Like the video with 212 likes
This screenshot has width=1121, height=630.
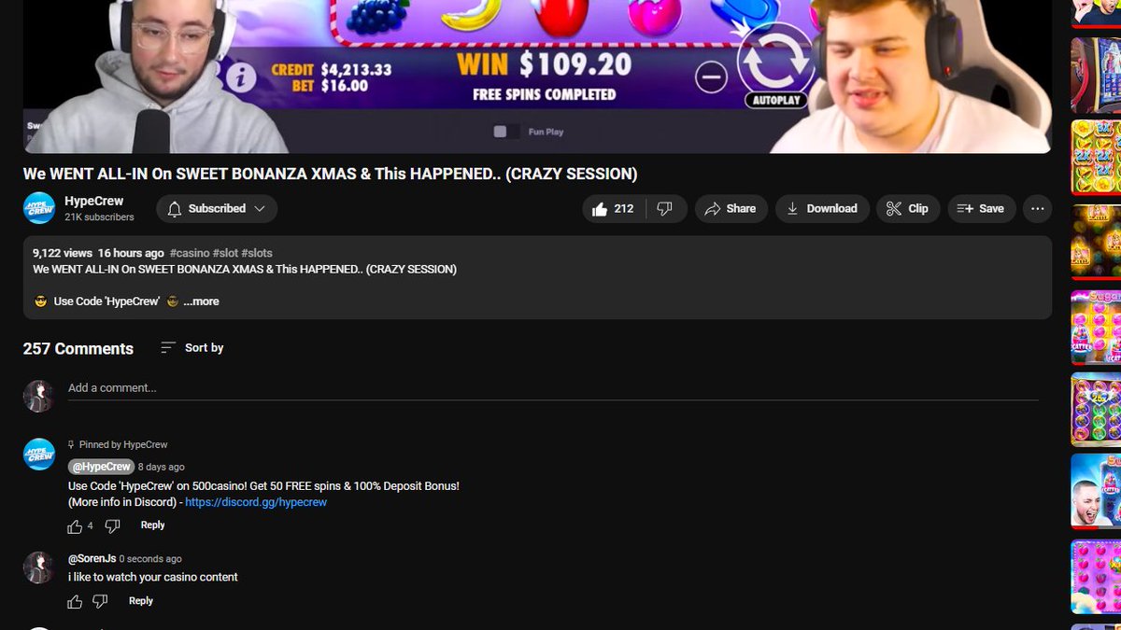(613, 209)
